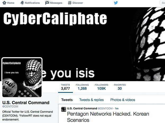Open the Followers 109K list
The image size is (165, 123).
102,87
